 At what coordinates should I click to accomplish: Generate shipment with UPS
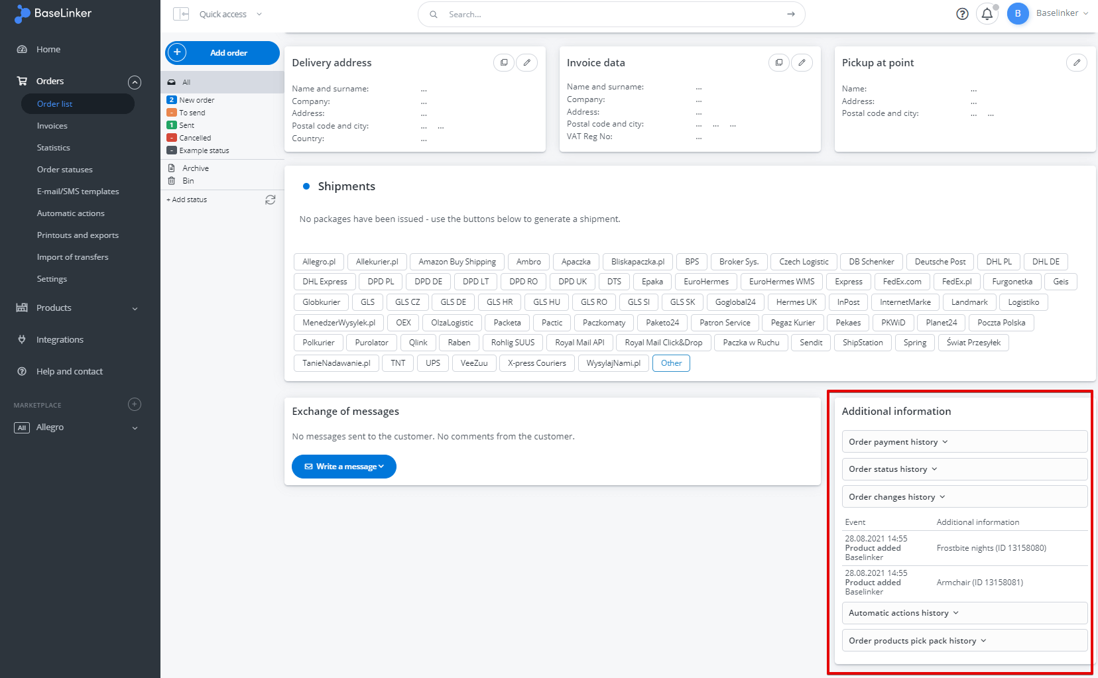(x=433, y=363)
